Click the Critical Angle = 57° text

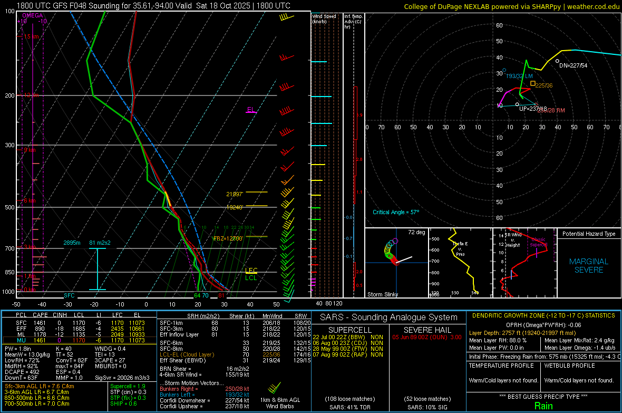point(396,212)
